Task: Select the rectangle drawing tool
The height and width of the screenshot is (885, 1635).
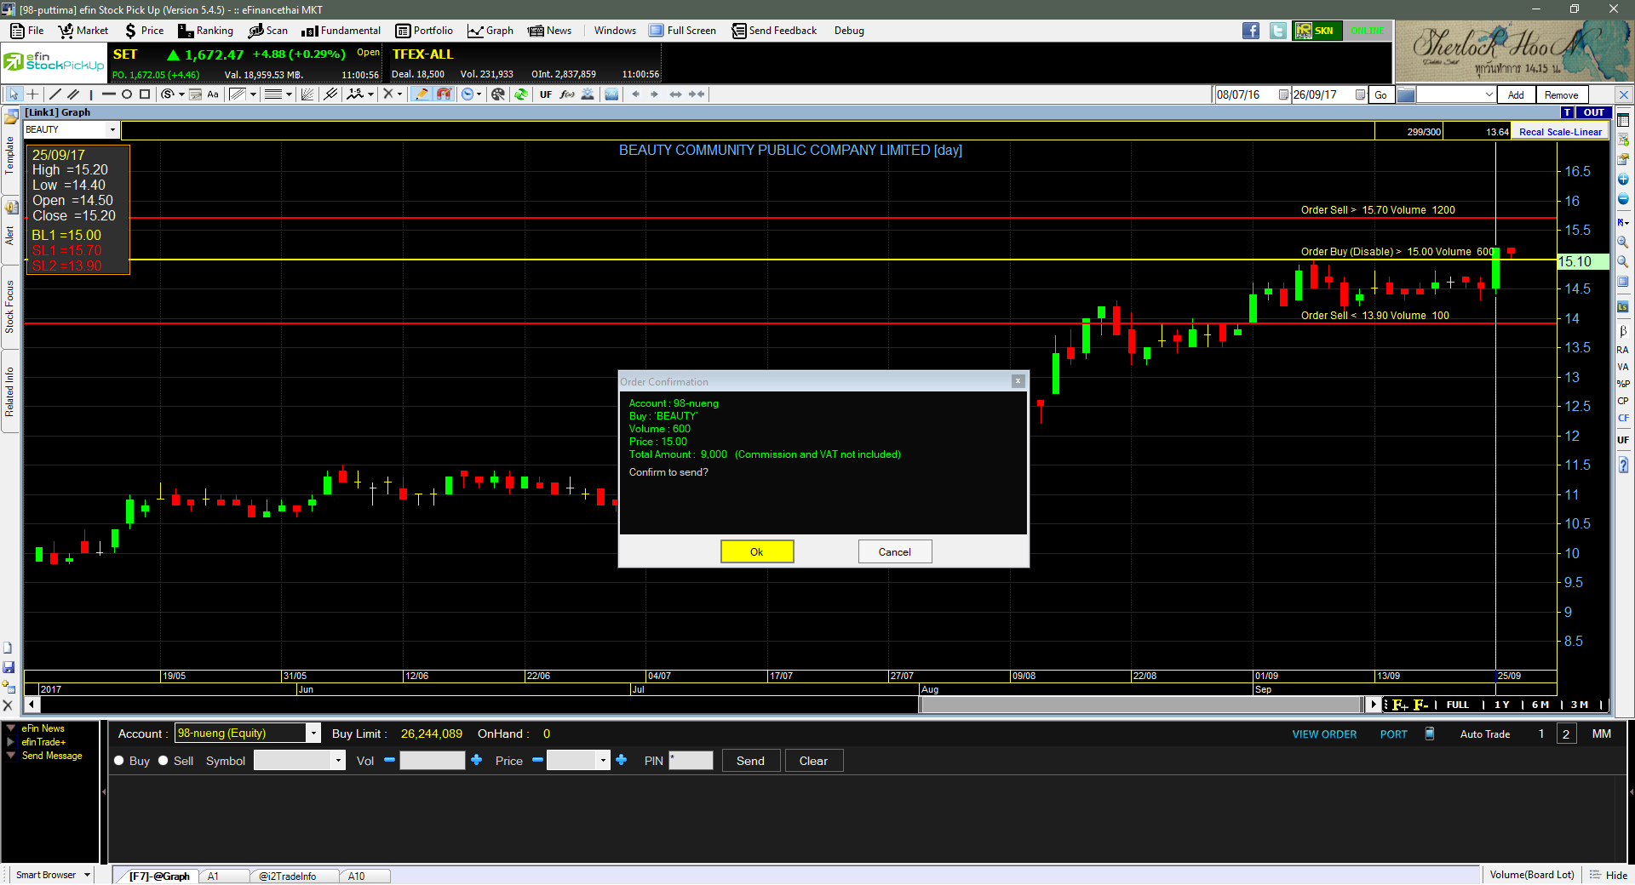Action: click(x=145, y=94)
